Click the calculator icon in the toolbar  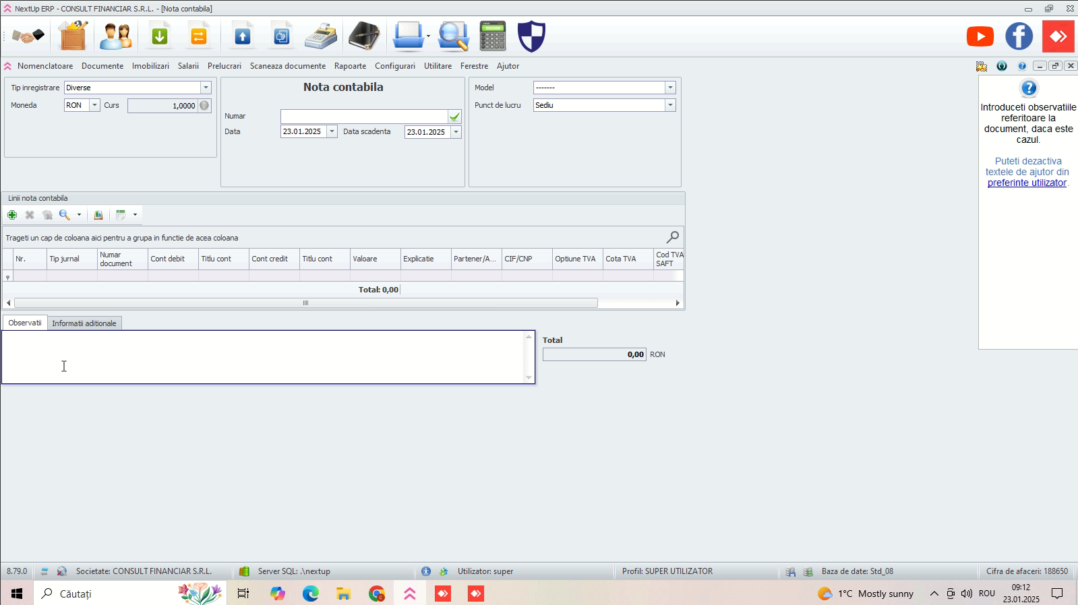pyautogui.click(x=493, y=36)
